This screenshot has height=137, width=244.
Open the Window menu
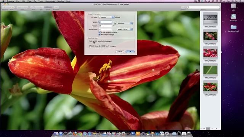pos(61,1)
